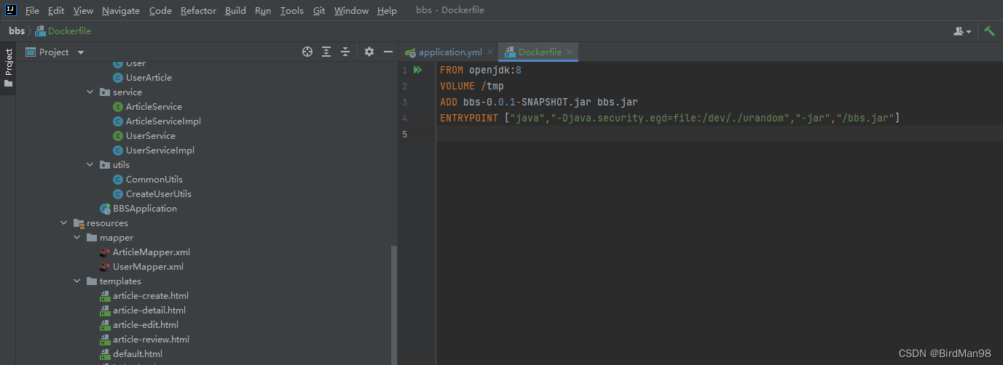Open UserMapper.xml file
The width and height of the screenshot is (1003, 365).
148,267
